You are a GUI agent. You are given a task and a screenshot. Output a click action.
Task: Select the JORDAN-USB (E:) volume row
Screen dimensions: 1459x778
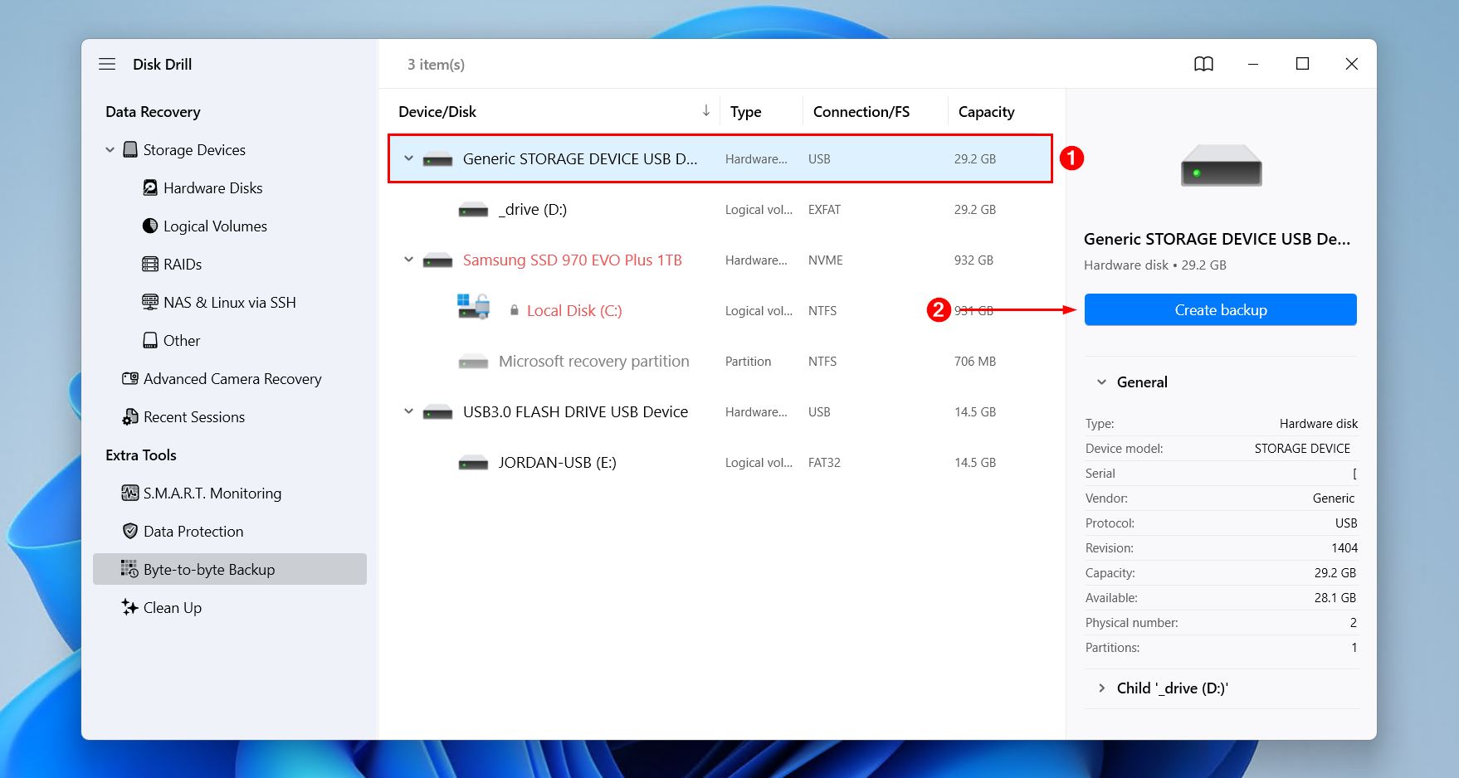pyautogui.click(x=557, y=462)
